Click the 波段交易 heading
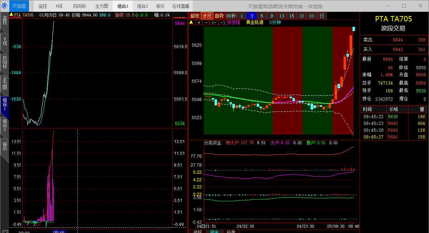429x233 pixels. click(x=393, y=29)
